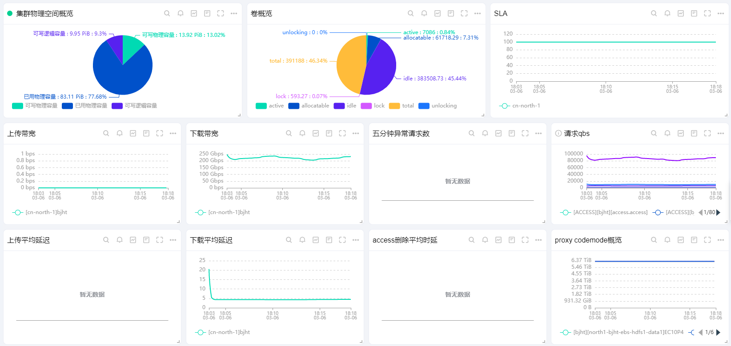Toggle [cn-north-1]bjht legend in 下载带宽

pos(222,212)
